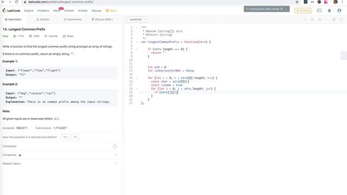The width and height of the screenshot is (347, 195).
Task: Click line number 22 in the gutter
Action: click(131, 103)
